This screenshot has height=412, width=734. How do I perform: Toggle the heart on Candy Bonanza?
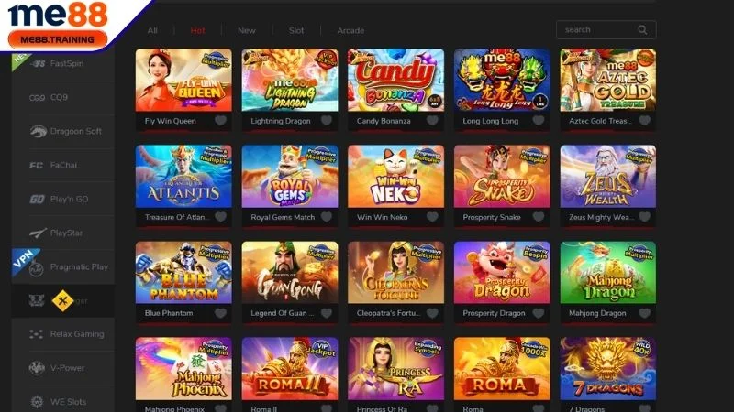[x=432, y=121]
